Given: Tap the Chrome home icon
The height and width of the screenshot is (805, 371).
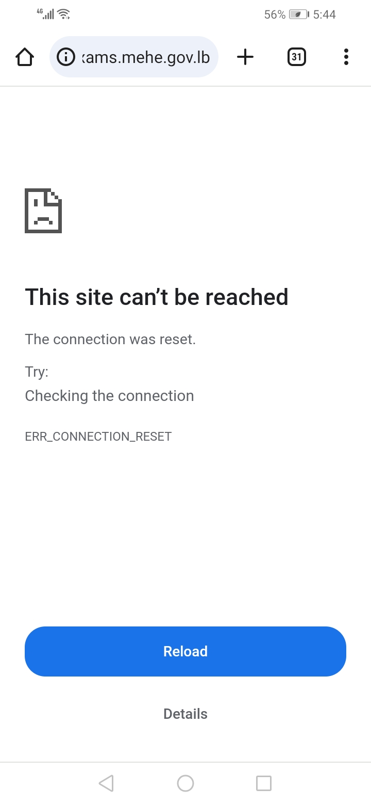Looking at the screenshot, I should click(x=25, y=57).
